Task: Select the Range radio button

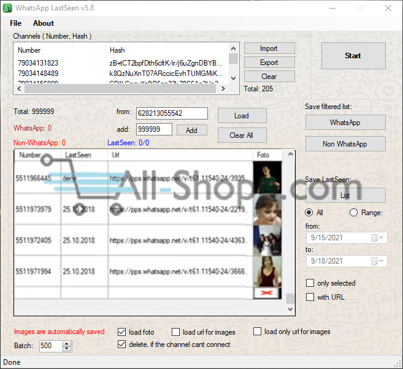Action: tap(353, 213)
